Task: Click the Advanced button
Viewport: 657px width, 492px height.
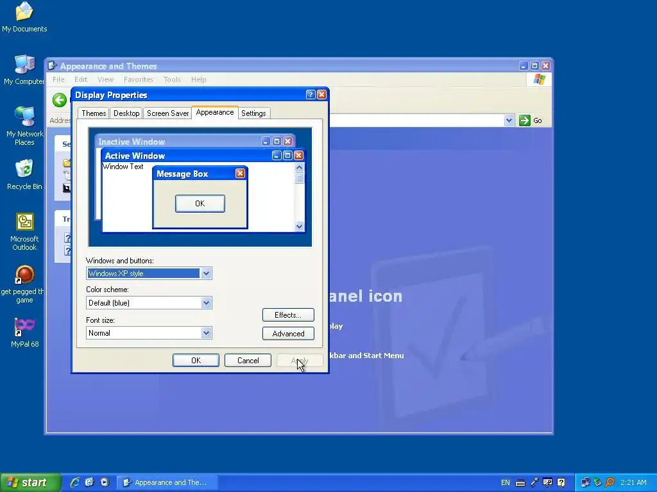Action: pyautogui.click(x=288, y=333)
